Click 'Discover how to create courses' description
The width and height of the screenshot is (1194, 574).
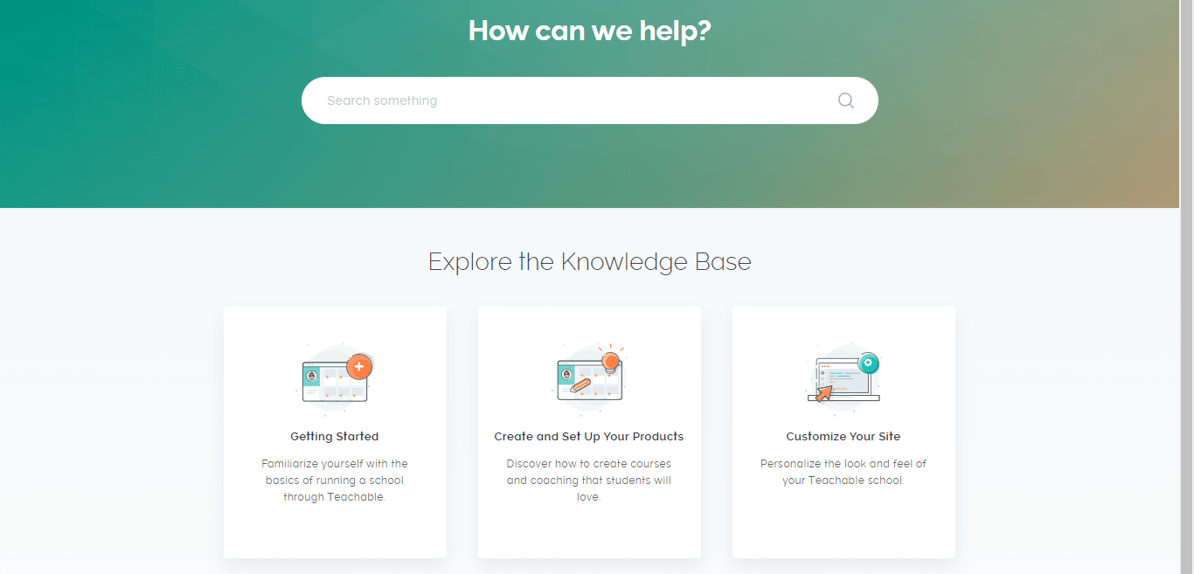(x=589, y=481)
